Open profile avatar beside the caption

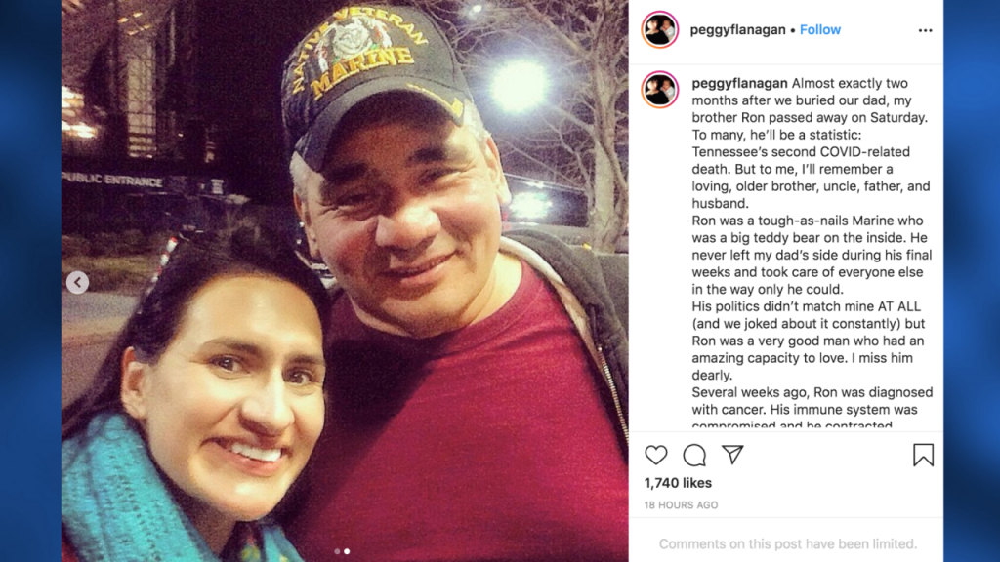(x=659, y=89)
